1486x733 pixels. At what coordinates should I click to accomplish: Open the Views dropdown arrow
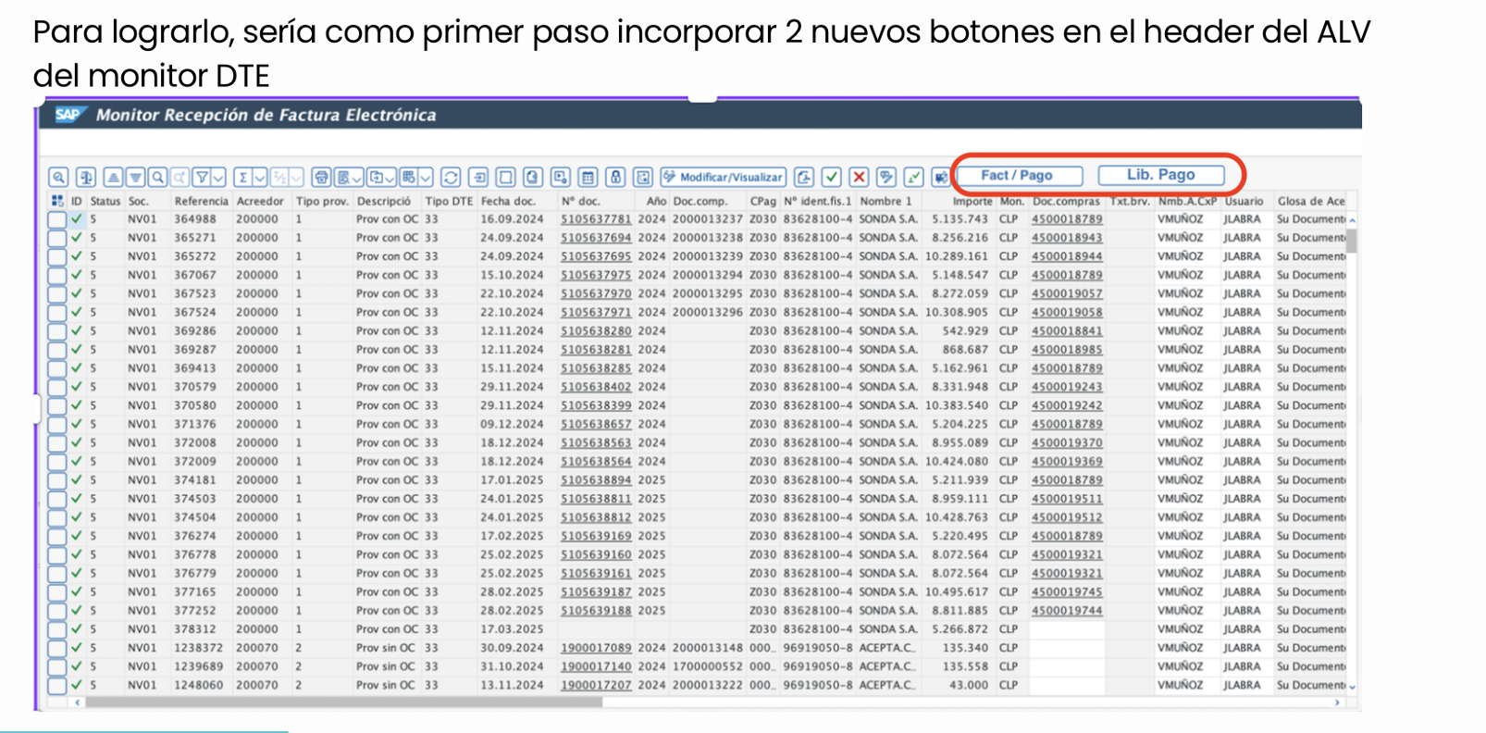coord(357,177)
